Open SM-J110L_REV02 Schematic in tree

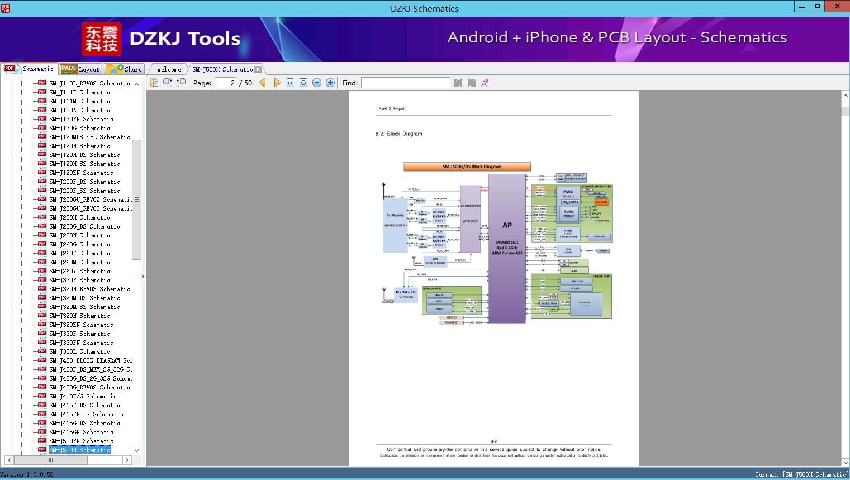(x=89, y=83)
